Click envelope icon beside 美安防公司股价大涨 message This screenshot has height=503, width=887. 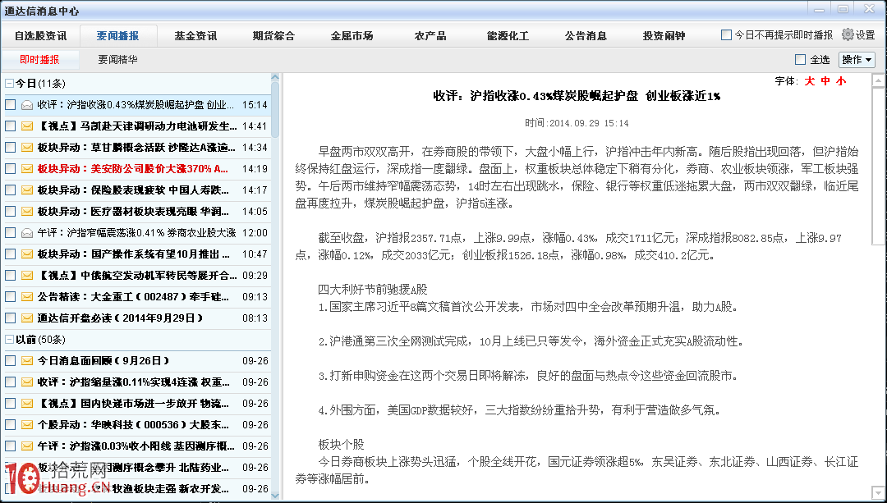[x=26, y=169]
